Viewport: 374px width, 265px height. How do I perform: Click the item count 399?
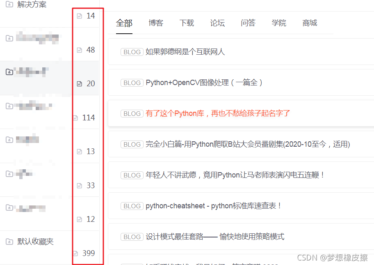point(89,253)
